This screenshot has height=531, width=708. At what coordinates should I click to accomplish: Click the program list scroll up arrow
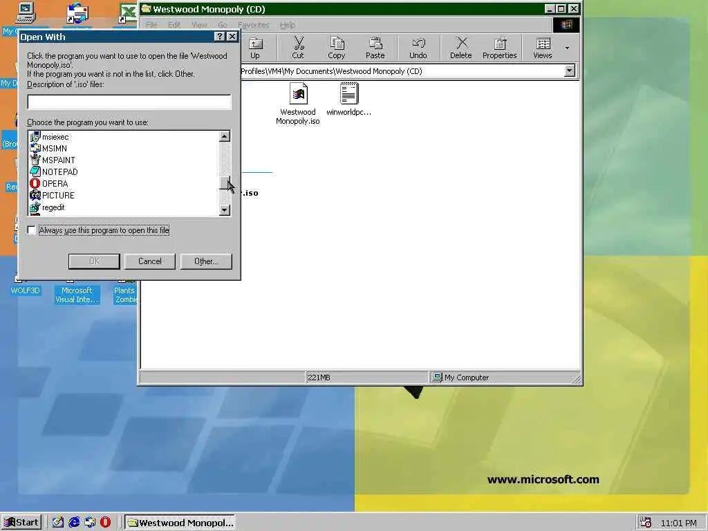(x=225, y=136)
